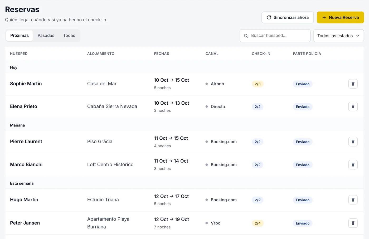This screenshot has width=369, height=239.
Task: Open the Todos los estados dropdown
Action: point(339,36)
